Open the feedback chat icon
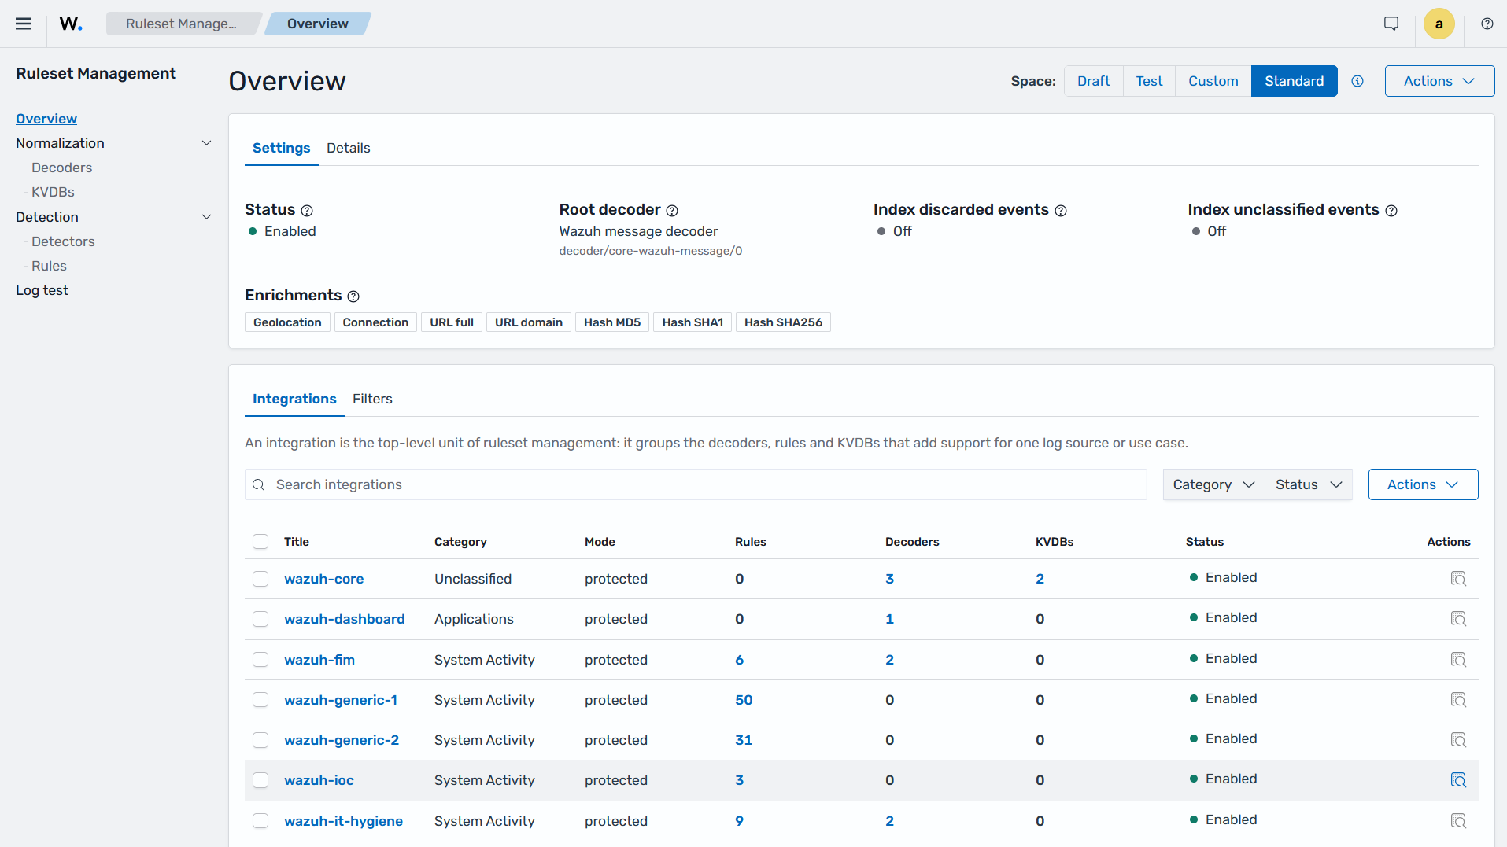The image size is (1507, 847). coord(1391,24)
